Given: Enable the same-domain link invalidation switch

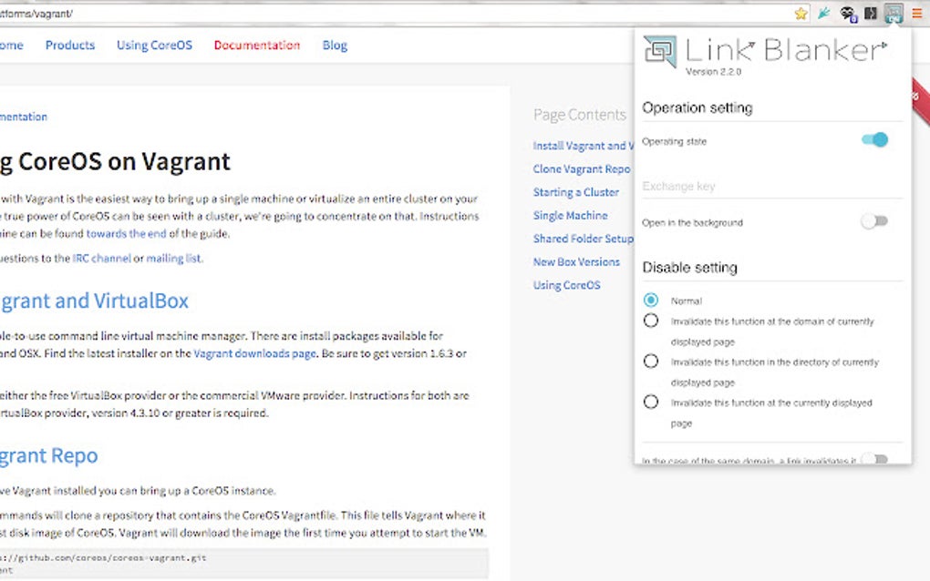Looking at the screenshot, I should [875, 460].
